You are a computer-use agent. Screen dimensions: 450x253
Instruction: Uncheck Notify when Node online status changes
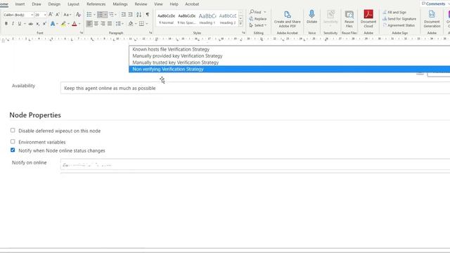13,150
